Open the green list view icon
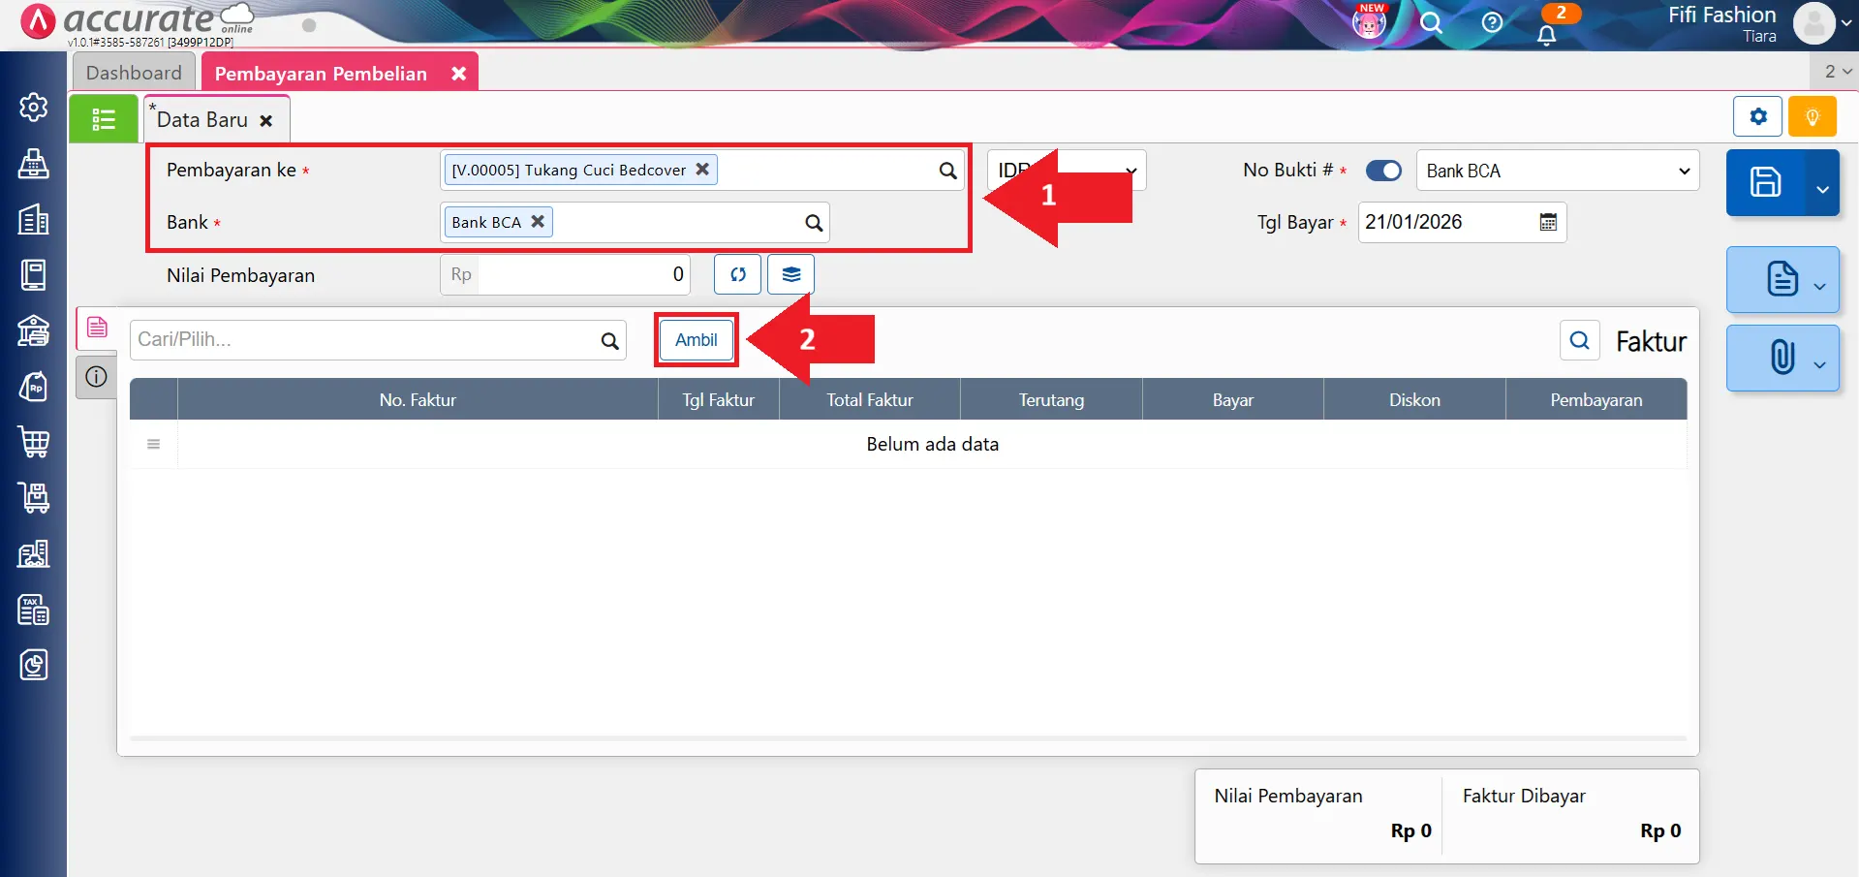Image resolution: width=1859 pixels, height=877 pixels. click(x=104, y=119)
